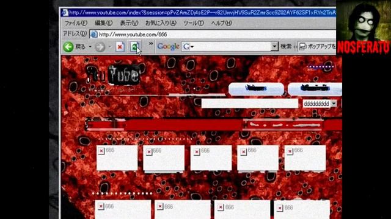Open the ツール(T) menu

194,23
